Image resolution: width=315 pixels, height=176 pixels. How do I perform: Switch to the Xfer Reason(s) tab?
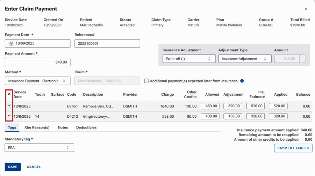pos(37,127)
